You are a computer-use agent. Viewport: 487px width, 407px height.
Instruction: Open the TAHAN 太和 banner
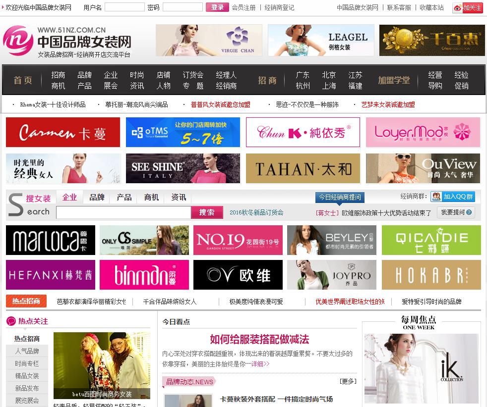tap(303, 168)
